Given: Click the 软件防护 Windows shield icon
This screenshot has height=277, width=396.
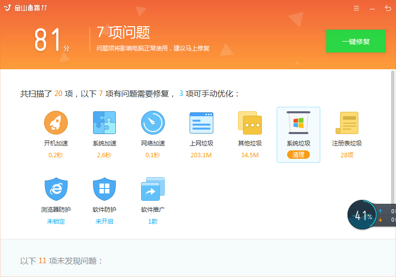Looking at the screenshot, I should [x=104, y=189].
